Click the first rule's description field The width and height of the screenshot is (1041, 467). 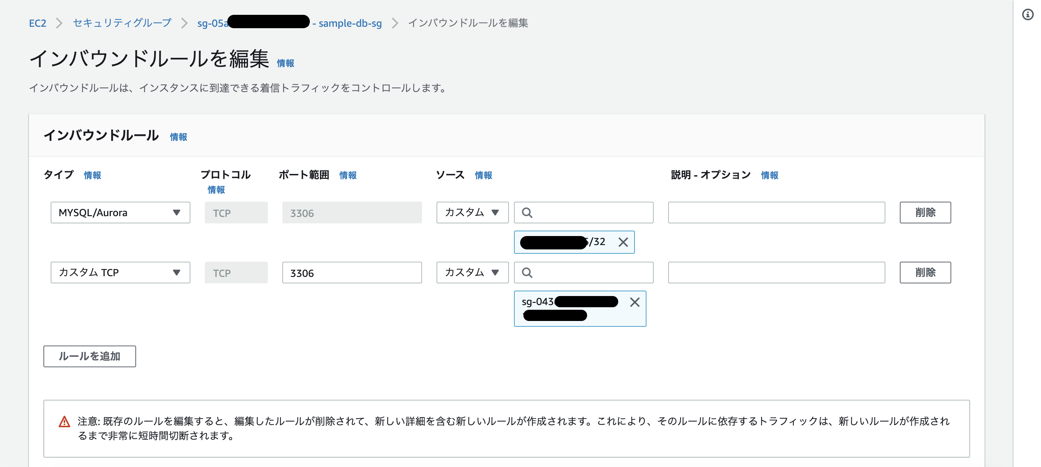(x=776, y=212)
